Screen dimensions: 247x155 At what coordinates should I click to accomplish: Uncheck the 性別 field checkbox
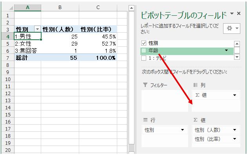click(143, 43)
